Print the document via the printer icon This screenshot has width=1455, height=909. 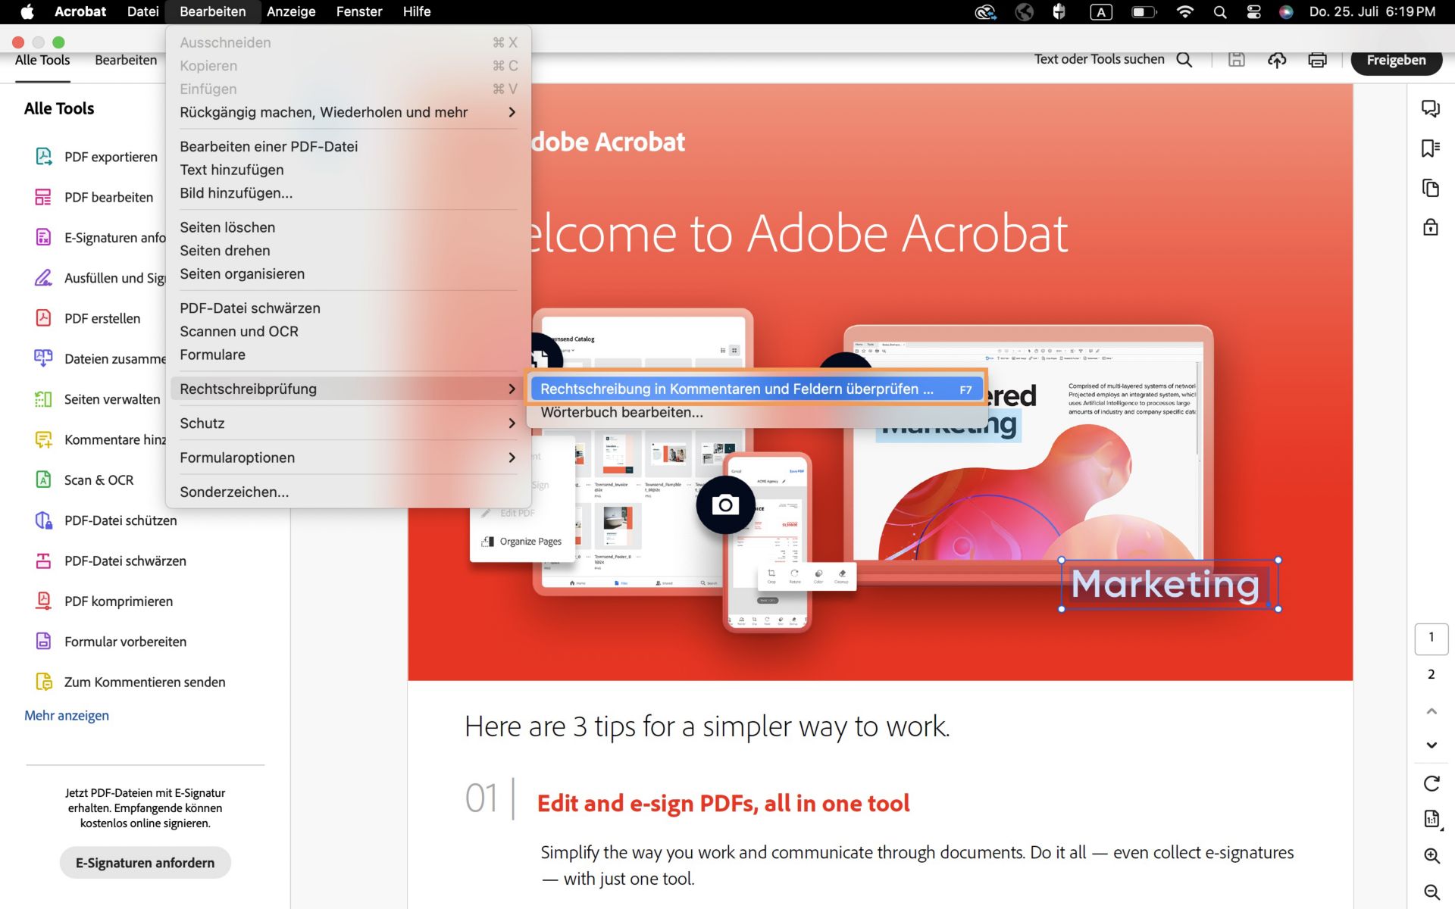(x=1317, y=60)
